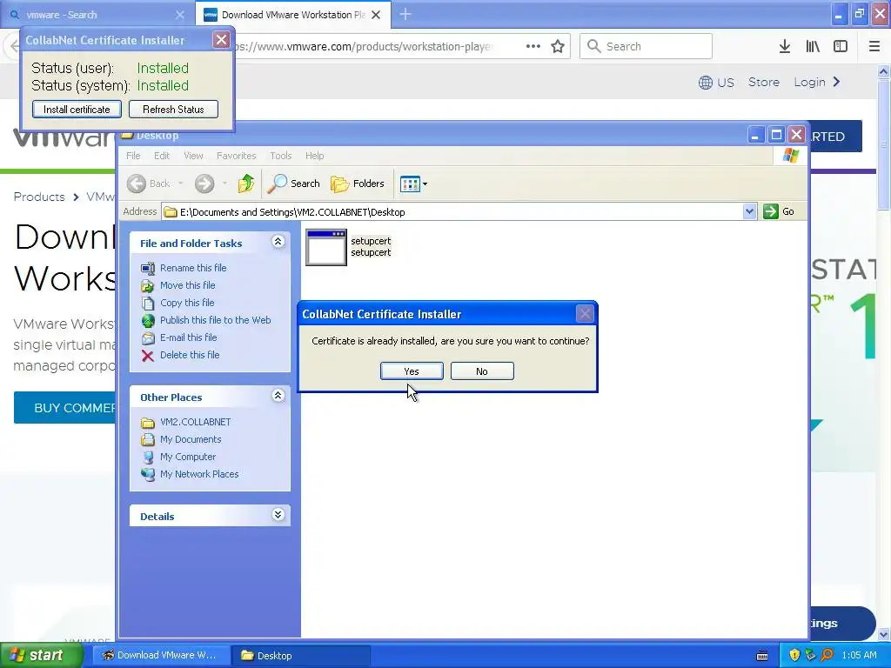This screenshot has height=668, width=891.
Task: Click Rename this file
Action: 193,268
